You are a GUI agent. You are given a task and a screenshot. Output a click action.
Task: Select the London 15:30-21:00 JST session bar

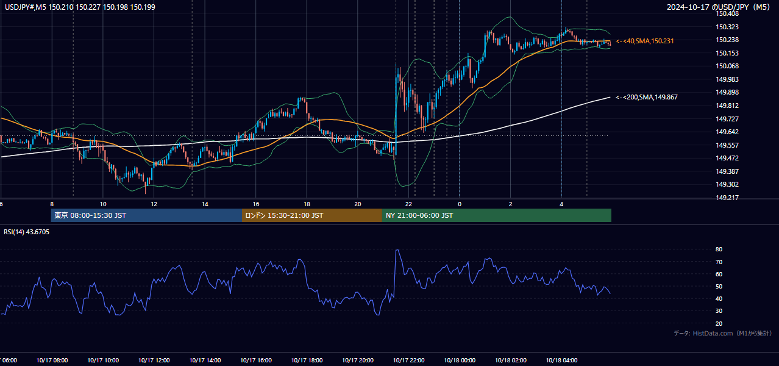pyautogui.click(x=312, y=215)
